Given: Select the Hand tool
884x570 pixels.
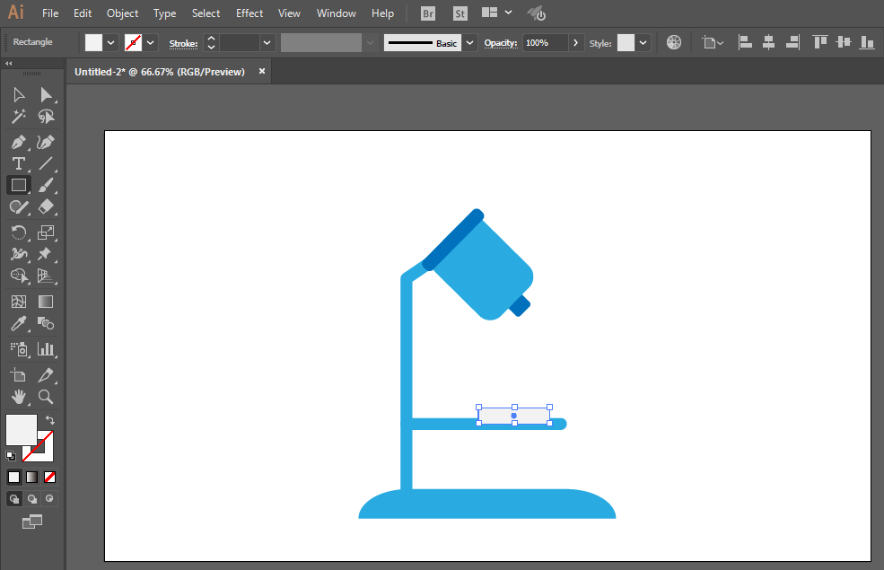Looking at the screenshot, I should pos(19,397).
